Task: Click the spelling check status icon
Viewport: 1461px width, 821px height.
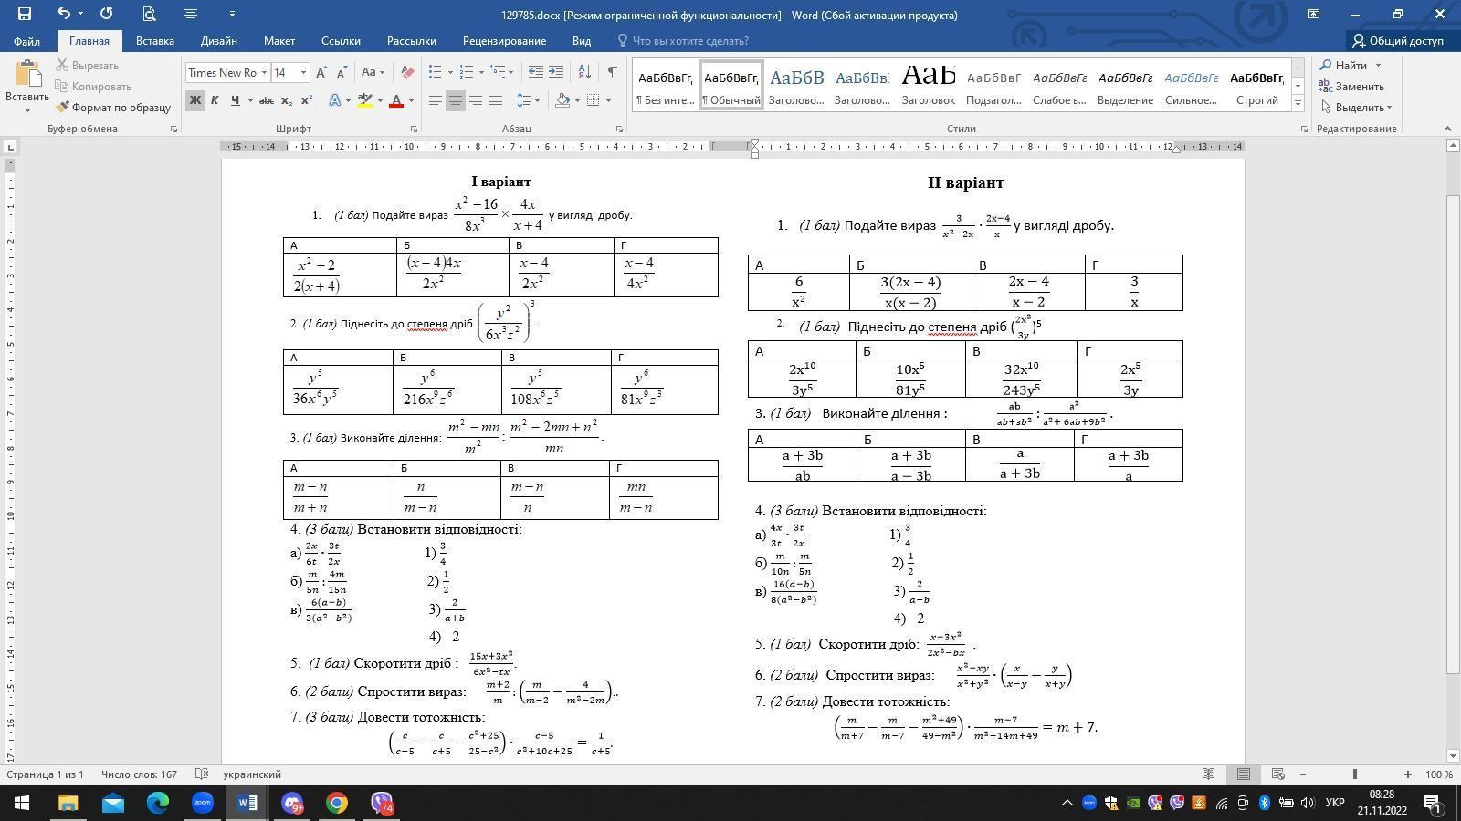Action: click(x=203, y=774)
